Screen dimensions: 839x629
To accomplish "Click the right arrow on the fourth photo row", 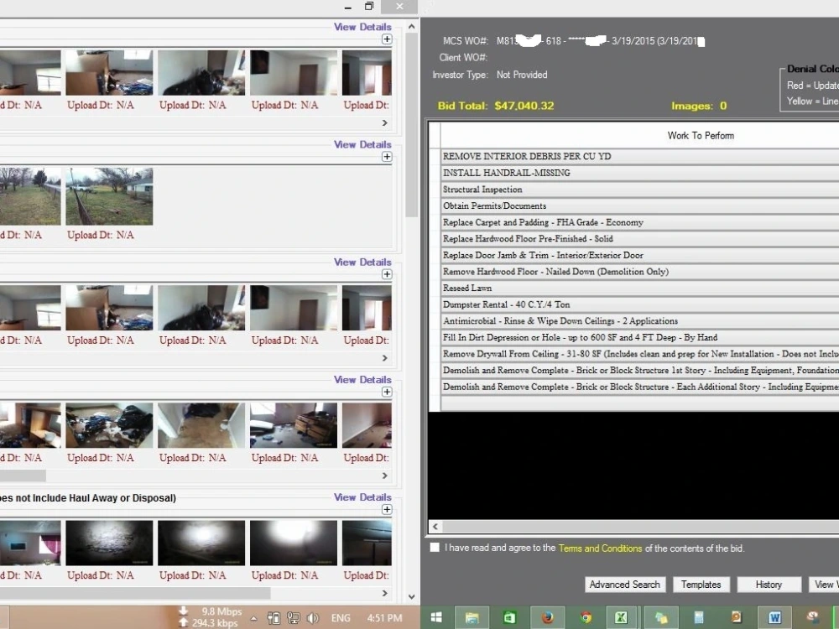I will point(384,476).
